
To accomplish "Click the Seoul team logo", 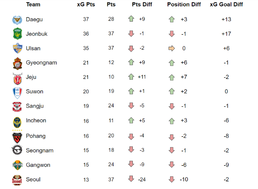I will point(17,180).
